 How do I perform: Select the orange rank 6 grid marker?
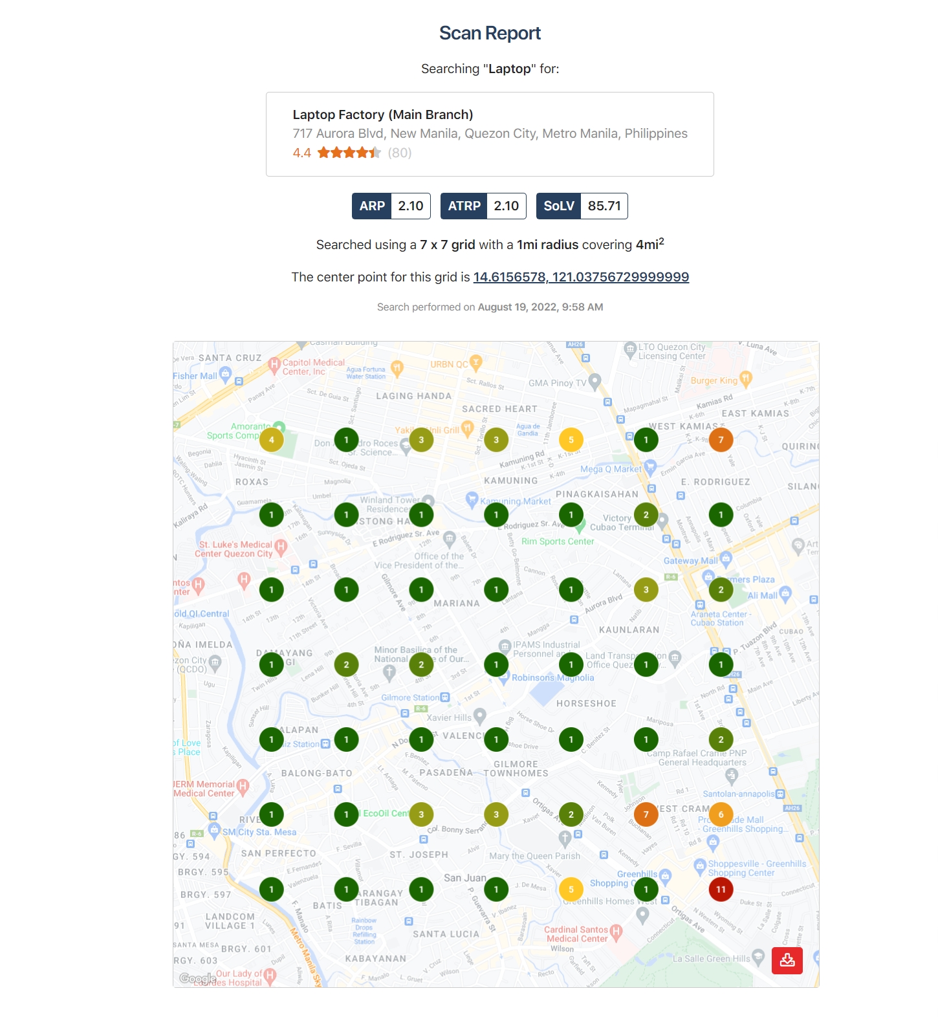pyautogui.click(x=721, y=815)
